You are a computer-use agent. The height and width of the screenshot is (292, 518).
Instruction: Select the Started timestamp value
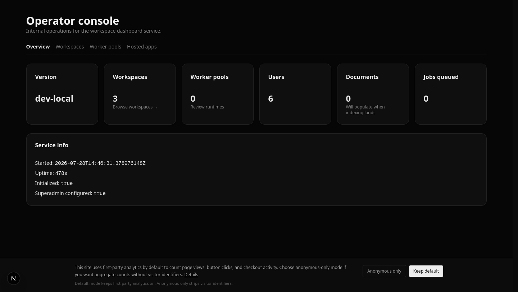point(100,163)
